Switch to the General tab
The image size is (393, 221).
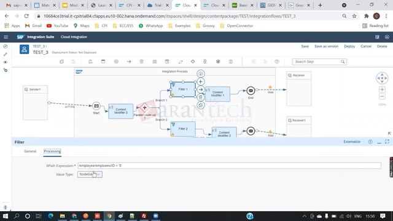(30, 152)
